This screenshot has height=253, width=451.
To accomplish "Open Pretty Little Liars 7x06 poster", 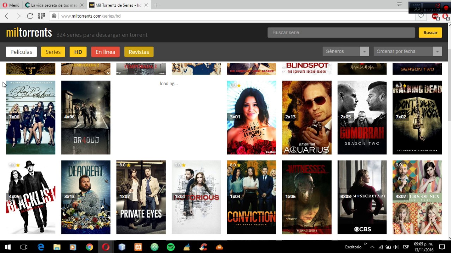I will click(x=31, y=117).
